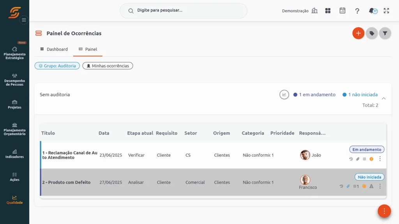Click the Demonstração company label

(295, 11)
